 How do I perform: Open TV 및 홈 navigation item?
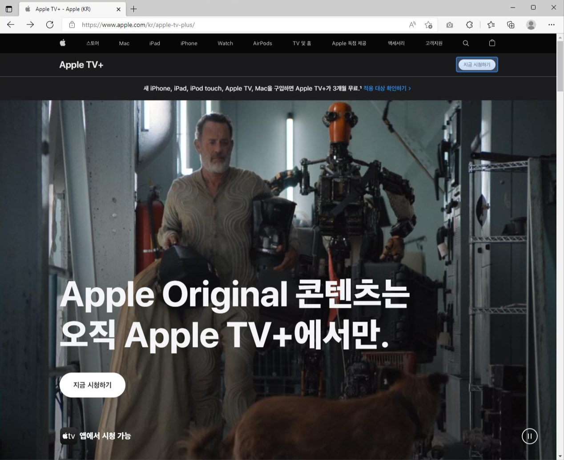[302, 43]
